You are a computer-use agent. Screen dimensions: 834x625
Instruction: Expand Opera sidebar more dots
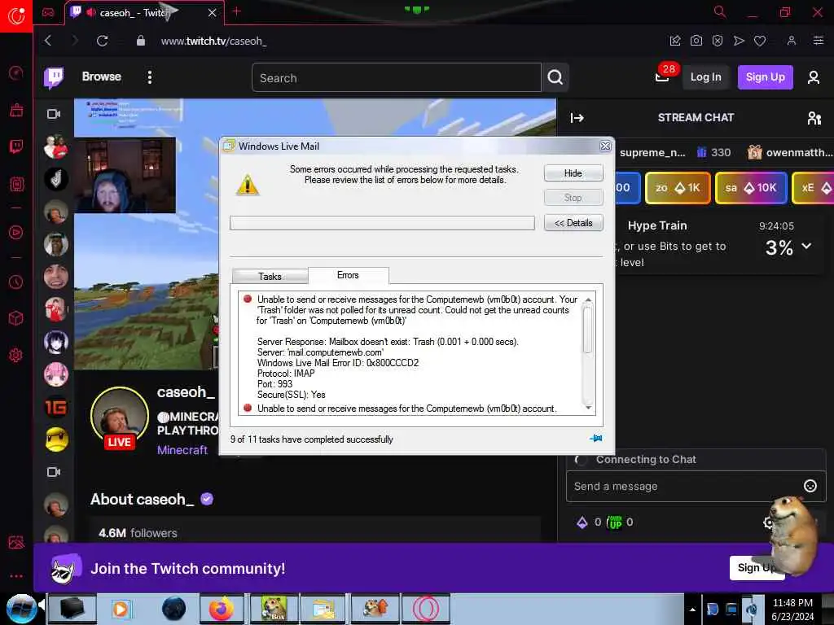(x=16, y=575)
